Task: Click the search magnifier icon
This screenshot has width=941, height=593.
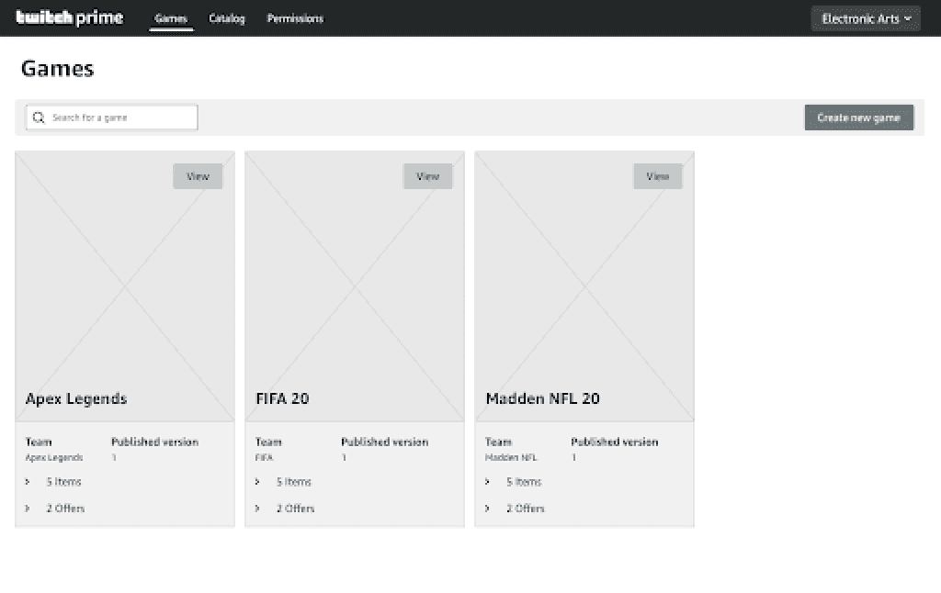Action: 39,117
